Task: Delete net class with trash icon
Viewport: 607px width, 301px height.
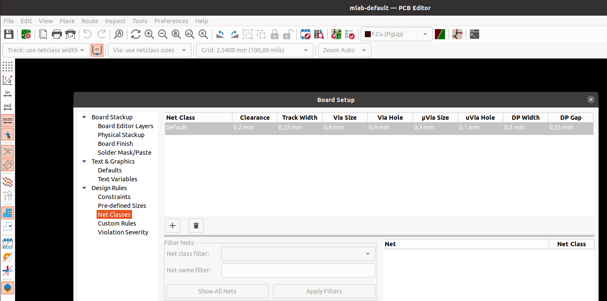Action: [x=196, y=226]
